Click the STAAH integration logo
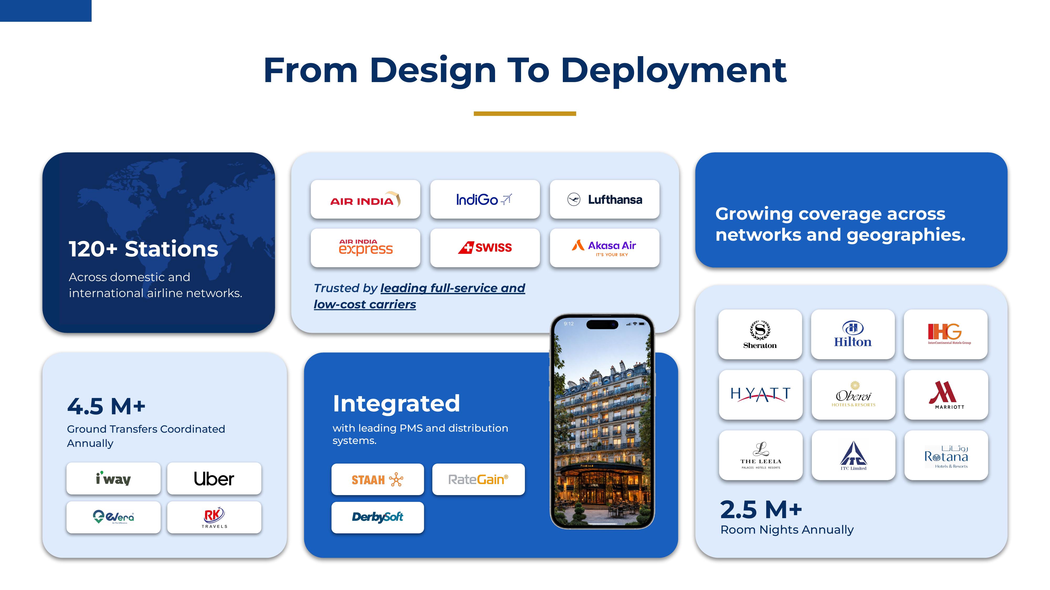 point(377,479)
